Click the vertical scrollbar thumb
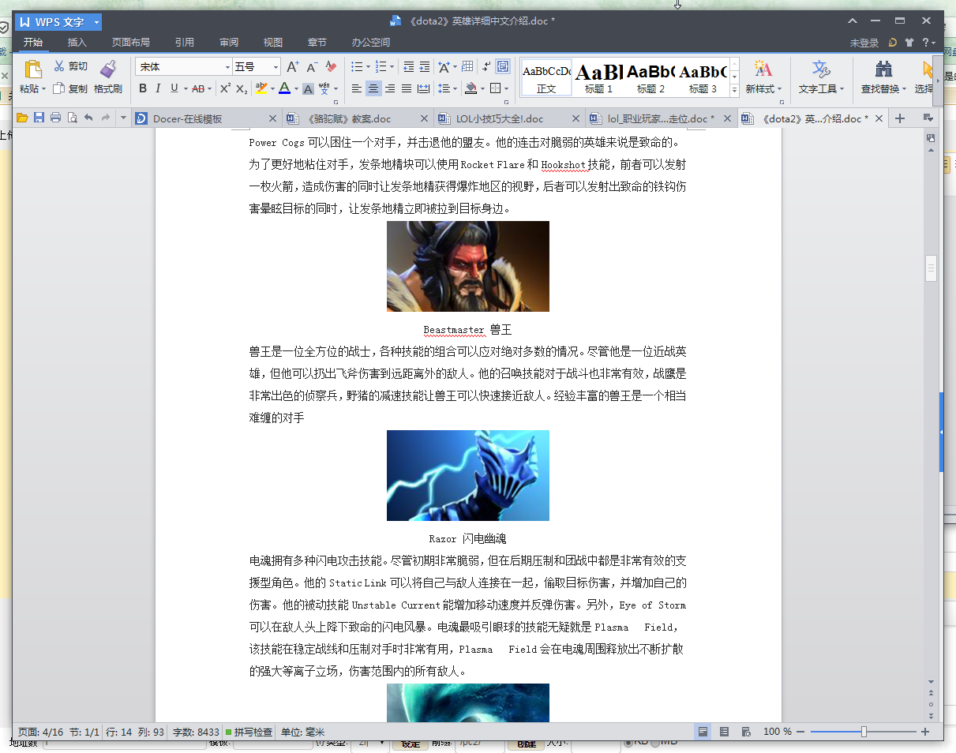The image size is (956, 753). click(931, 268)
